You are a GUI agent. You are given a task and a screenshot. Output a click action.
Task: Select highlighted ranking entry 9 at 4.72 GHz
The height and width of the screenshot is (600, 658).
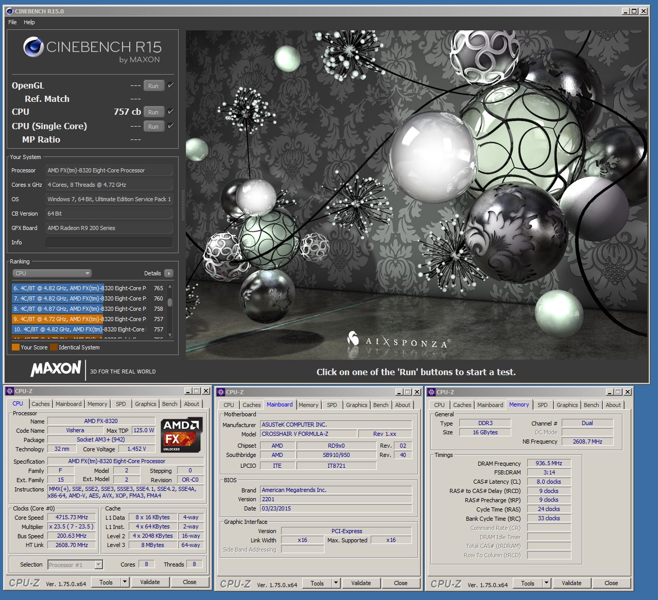(89, 319)
